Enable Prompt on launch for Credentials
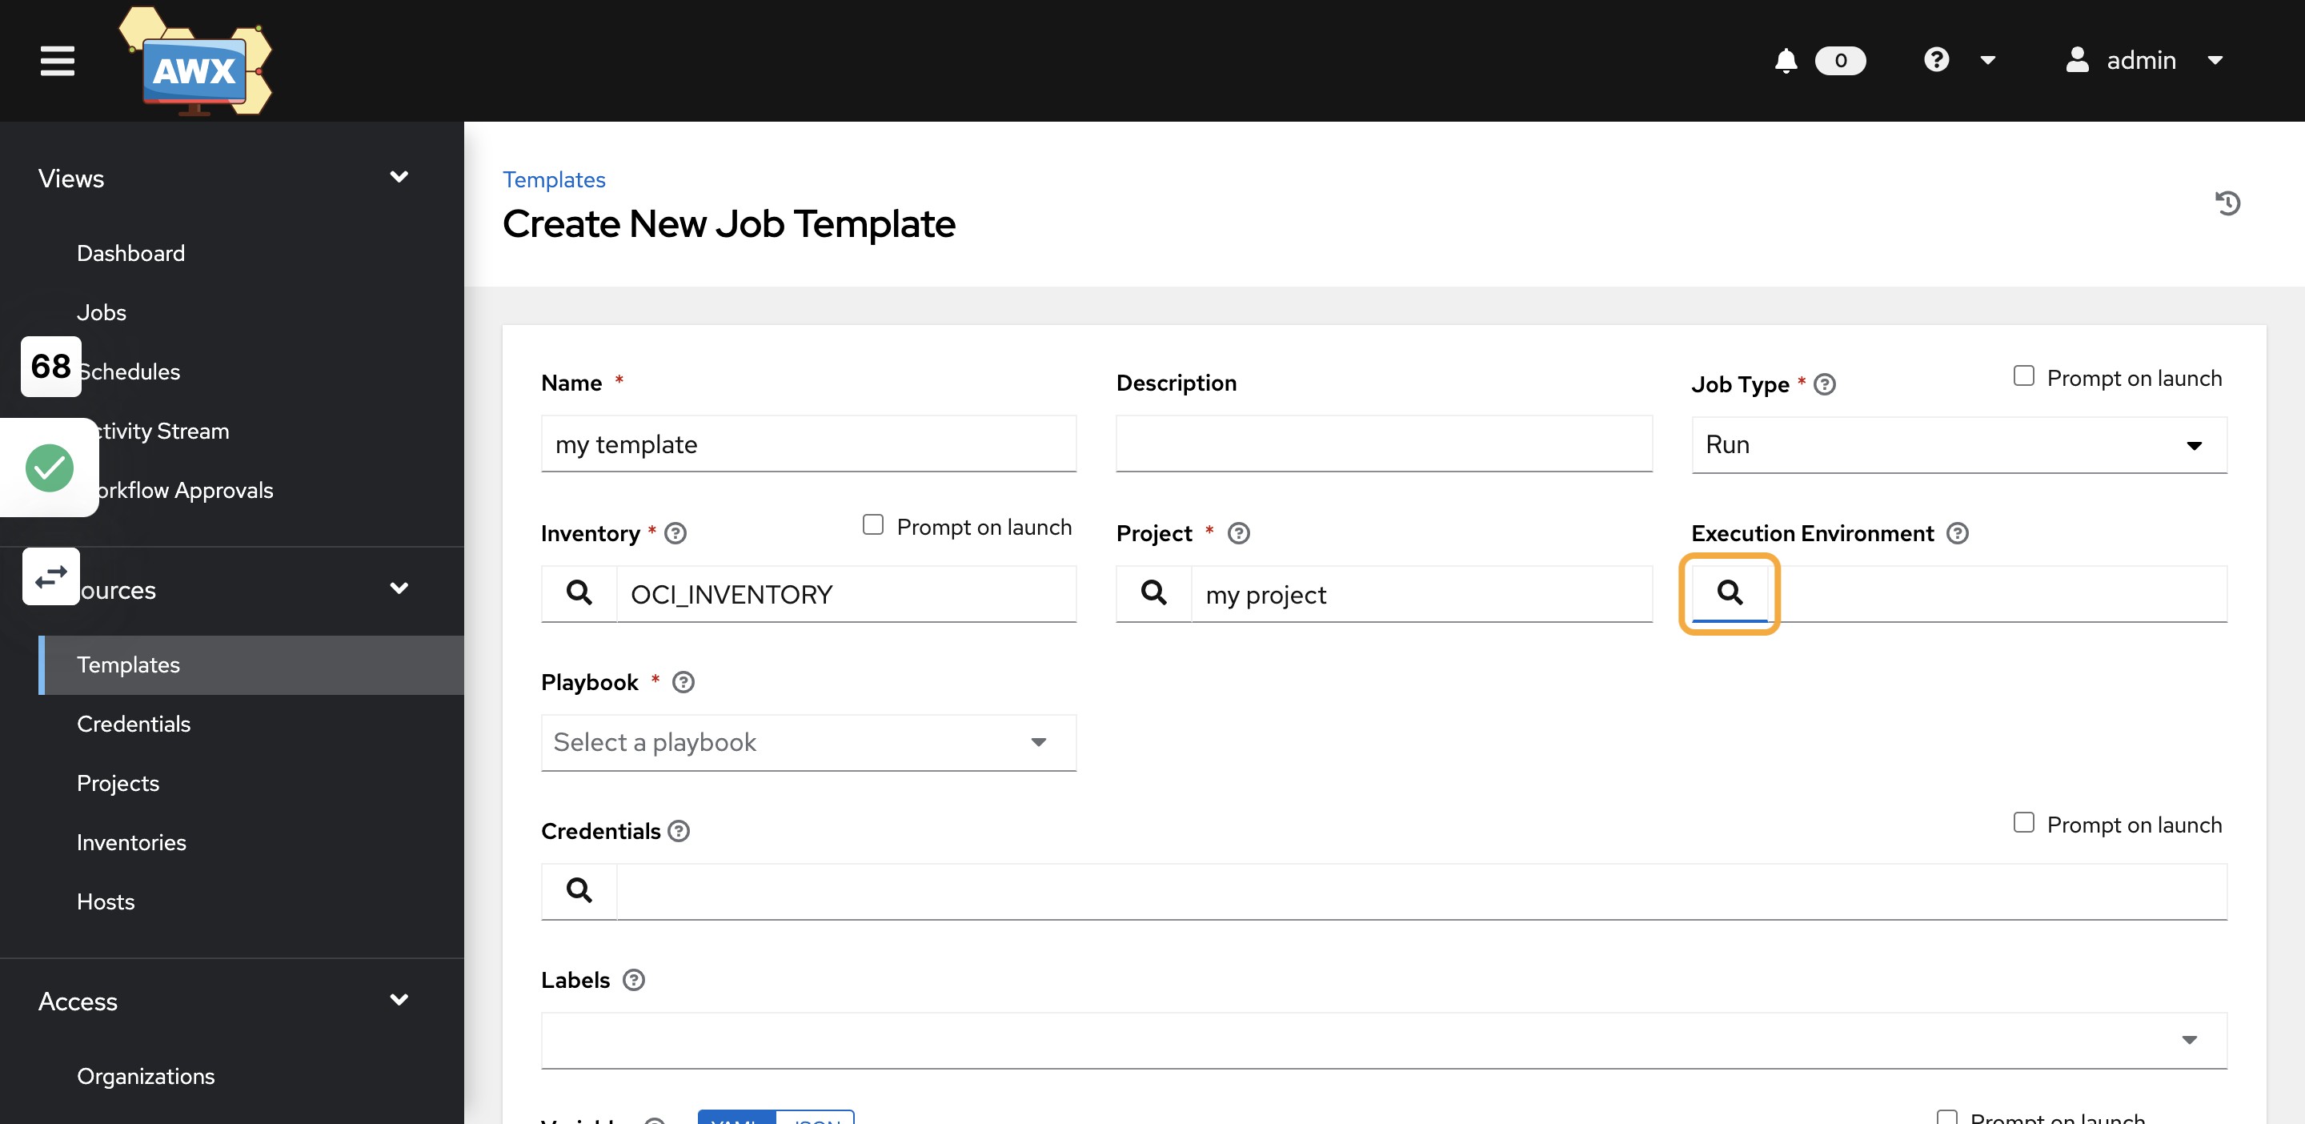2305x1124 pixels. (2024, 822)
